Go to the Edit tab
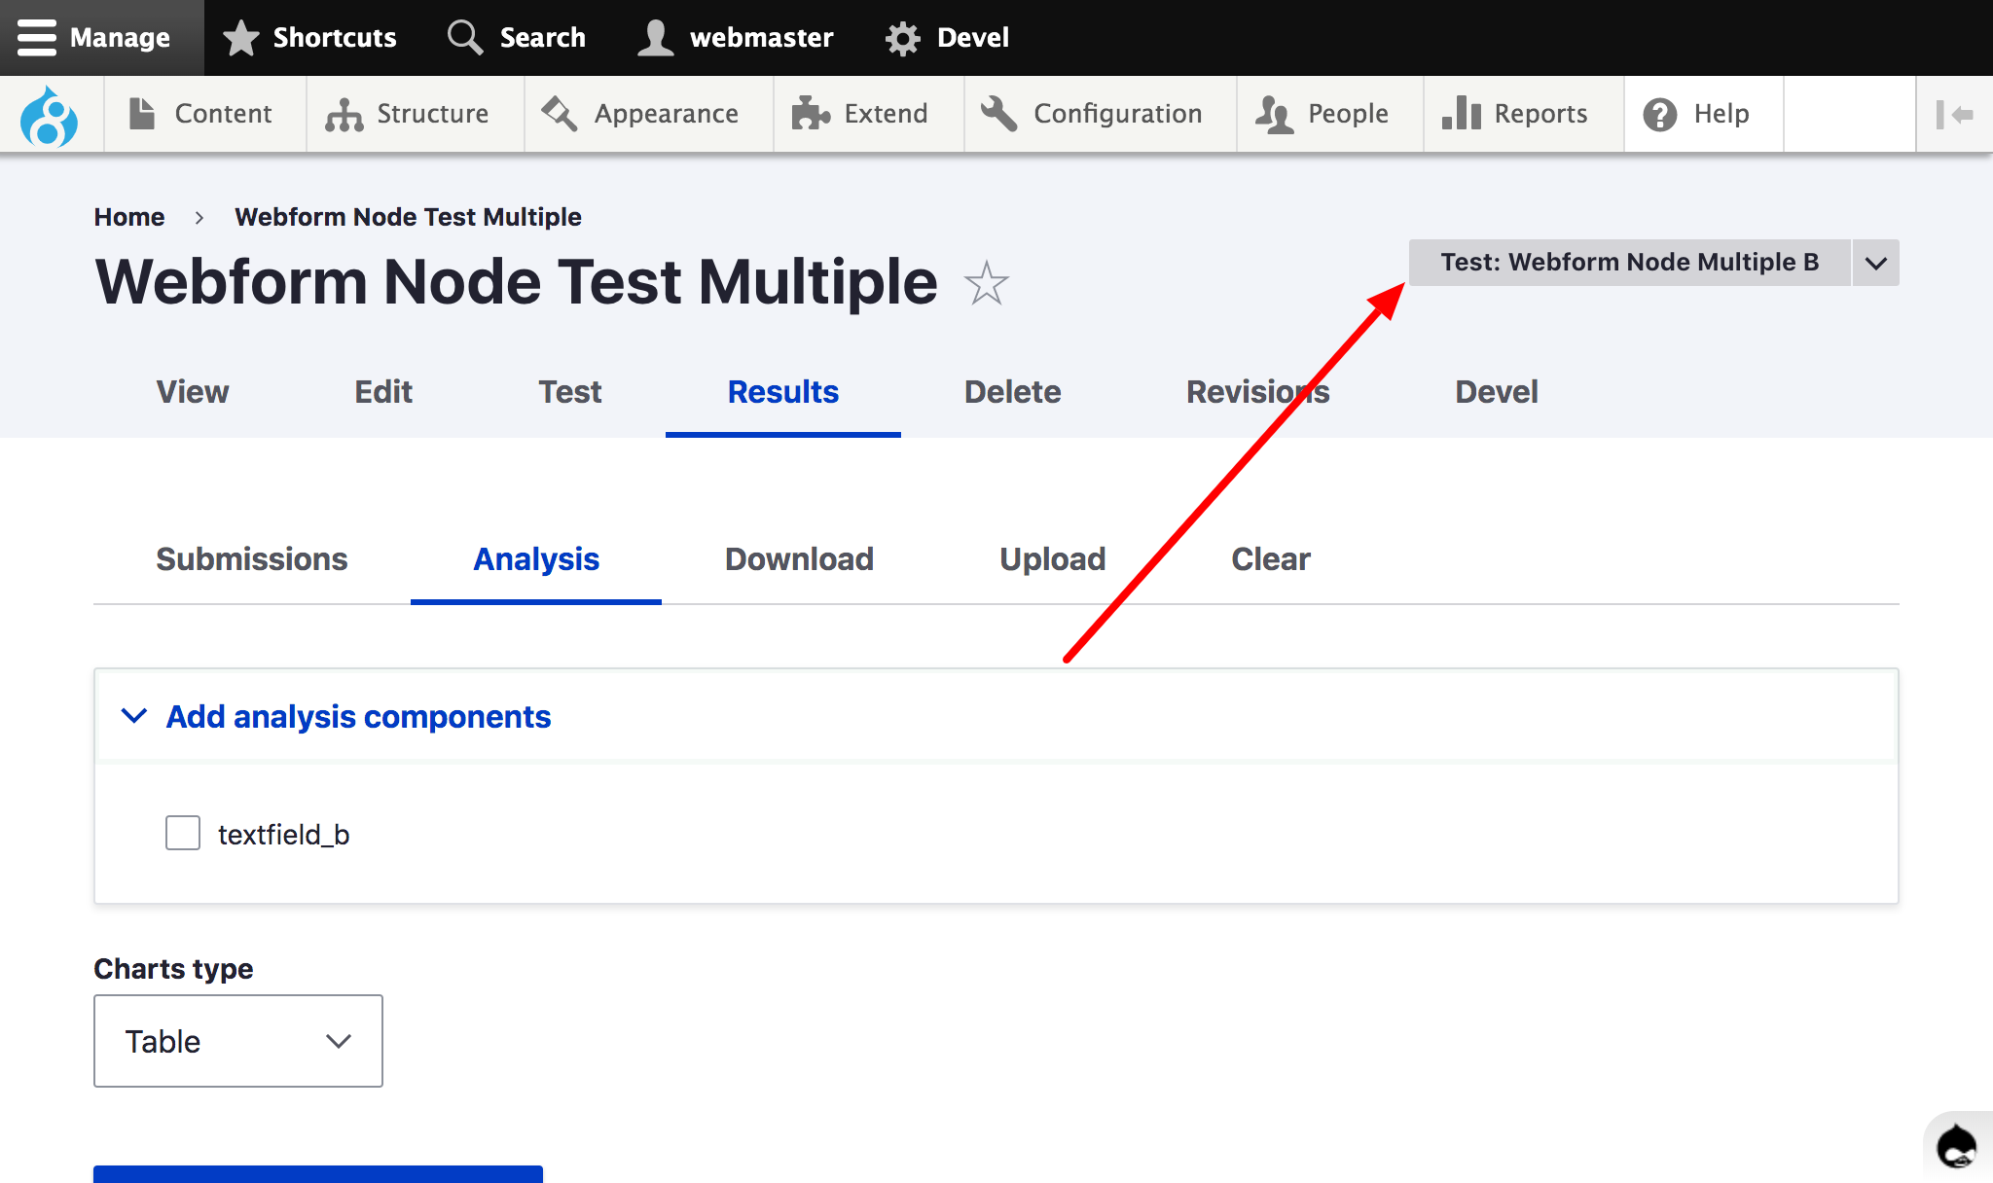The height and width of the screenshot is (1183, 1993). coord(383,392)
